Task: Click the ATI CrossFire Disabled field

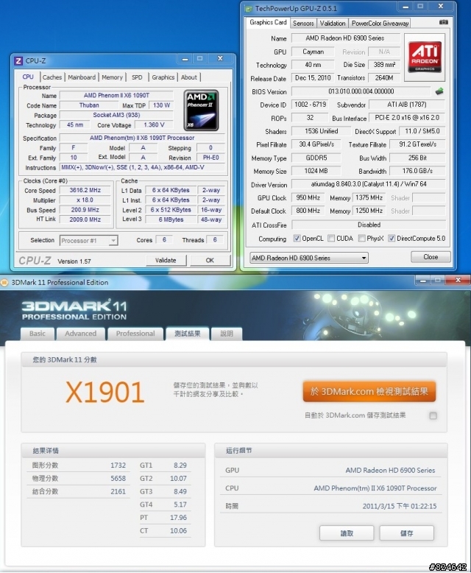Action: [x=369, y=225]
